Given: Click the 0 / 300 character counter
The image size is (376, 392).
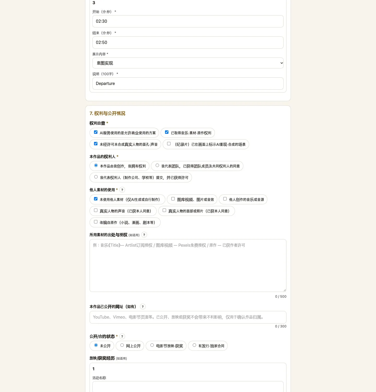Looking at the screenshot, I should click(281, 326).
